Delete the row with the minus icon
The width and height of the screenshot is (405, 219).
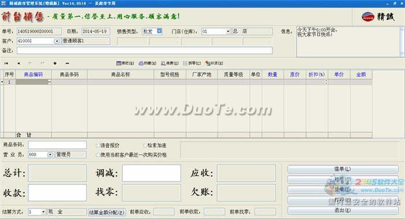coord(67,63)
